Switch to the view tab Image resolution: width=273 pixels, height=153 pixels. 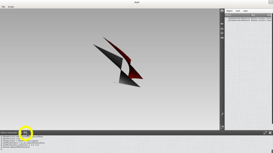(245, 11)
